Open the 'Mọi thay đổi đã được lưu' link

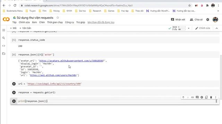pyautogui.click(x=101, y=22)
